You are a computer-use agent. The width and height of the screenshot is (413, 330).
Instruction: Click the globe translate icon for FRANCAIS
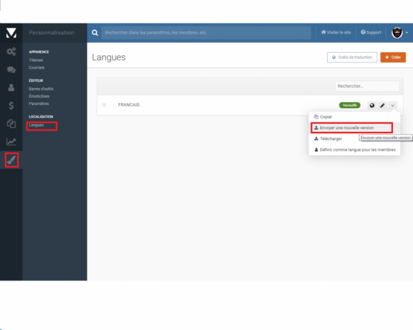coord(372,105)
